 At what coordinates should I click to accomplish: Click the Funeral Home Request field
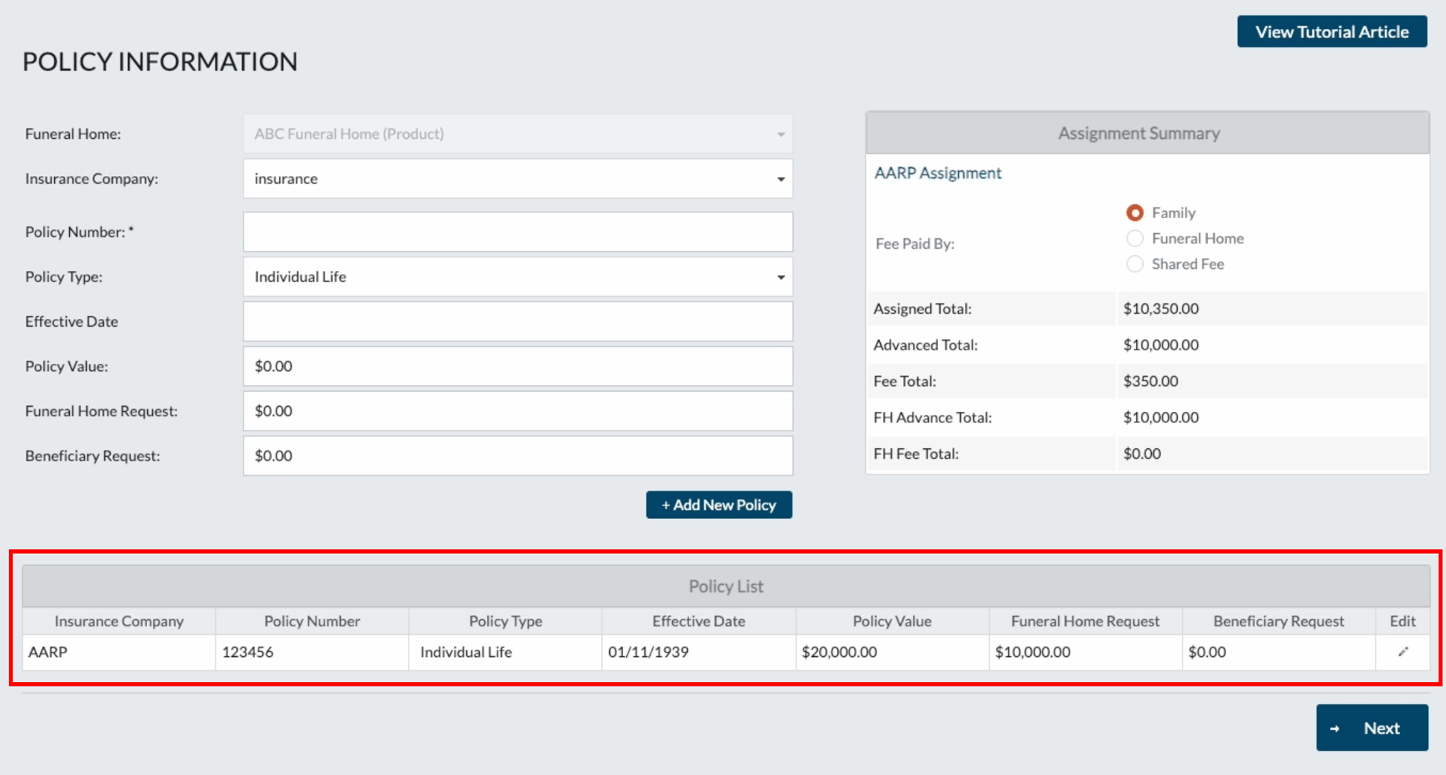point(518,411)
